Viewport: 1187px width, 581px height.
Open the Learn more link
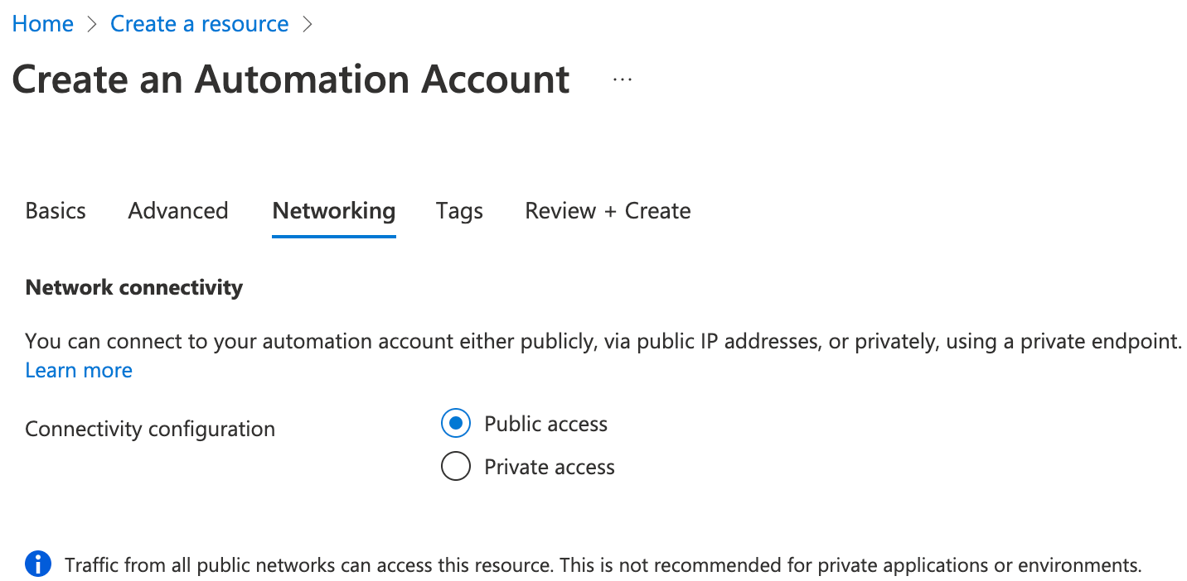pos(79,370)
